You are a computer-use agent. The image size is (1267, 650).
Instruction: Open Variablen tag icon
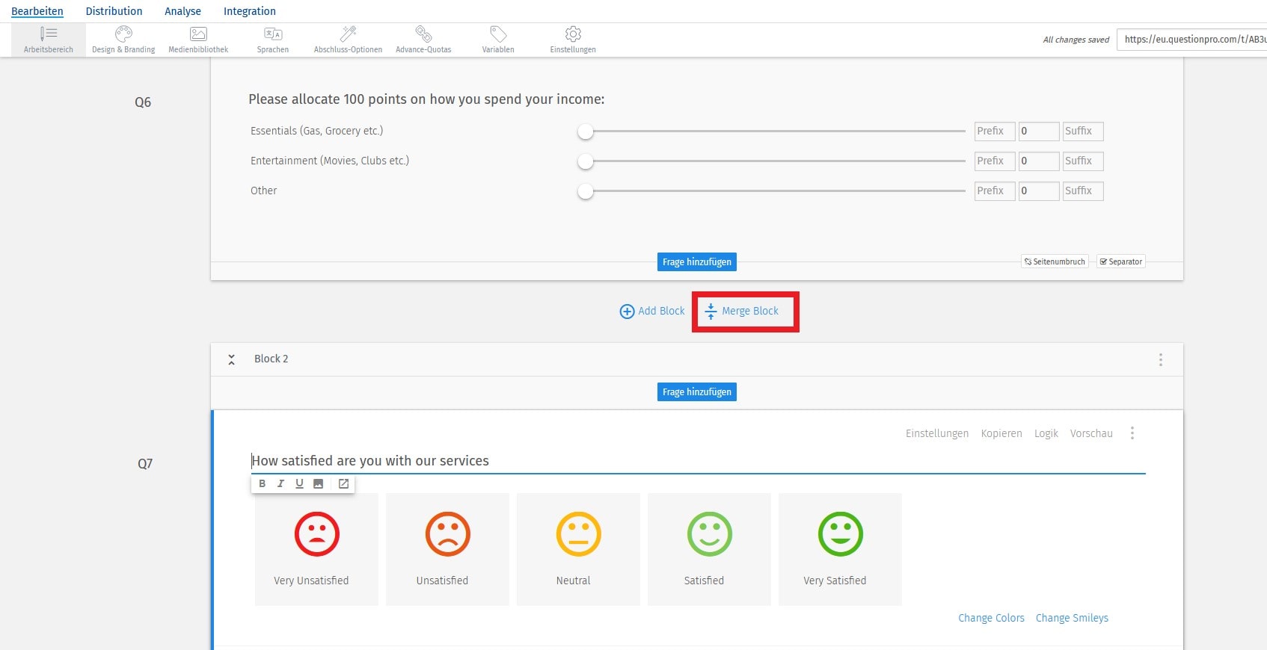click(498, 34)
